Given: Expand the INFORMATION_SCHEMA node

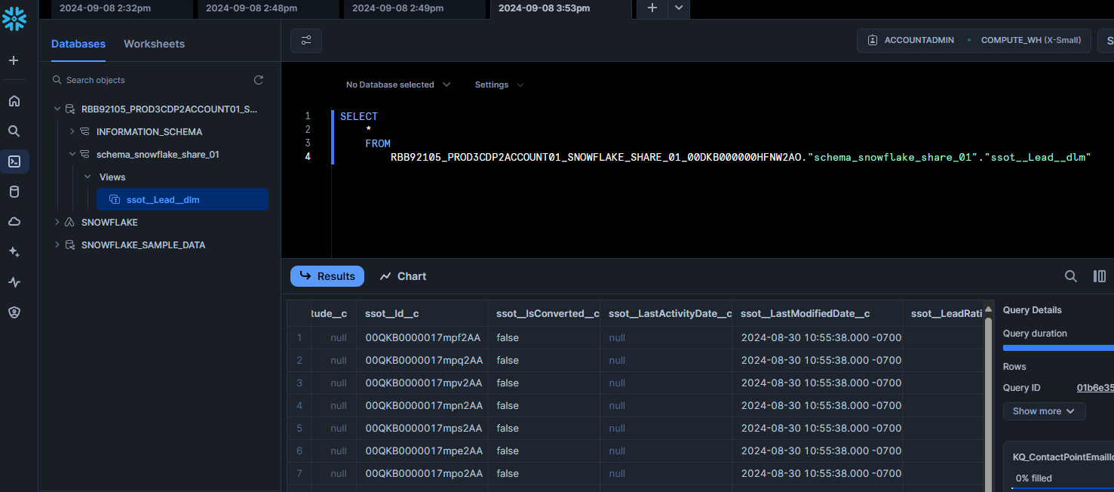Looking at the screenshot, I should click(x=72, y=132).
